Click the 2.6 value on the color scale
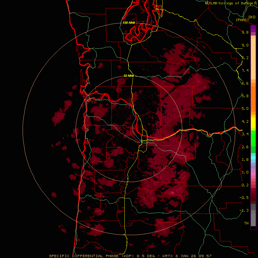This screenshot has width=258, height=258. click(245, 147)
